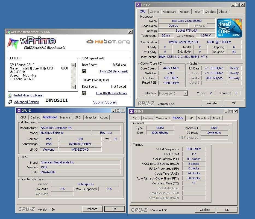The width and height of the screenshot is (255, 219).
Task: Click Validate in the CPU tab window
Action: (212, 103)
